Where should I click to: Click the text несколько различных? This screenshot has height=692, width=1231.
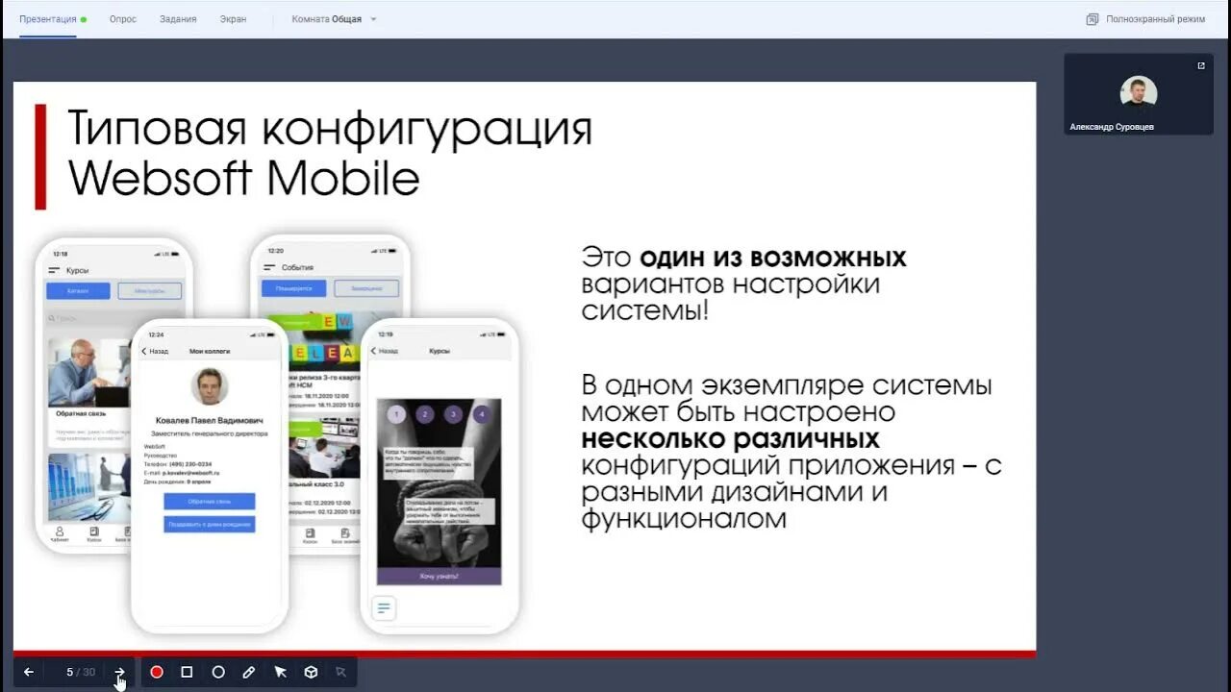point(731,439)
